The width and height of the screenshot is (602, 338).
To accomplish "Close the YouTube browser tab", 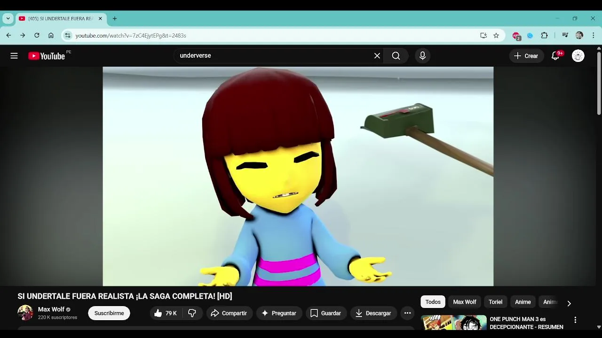I will click(x=100, y=19).
